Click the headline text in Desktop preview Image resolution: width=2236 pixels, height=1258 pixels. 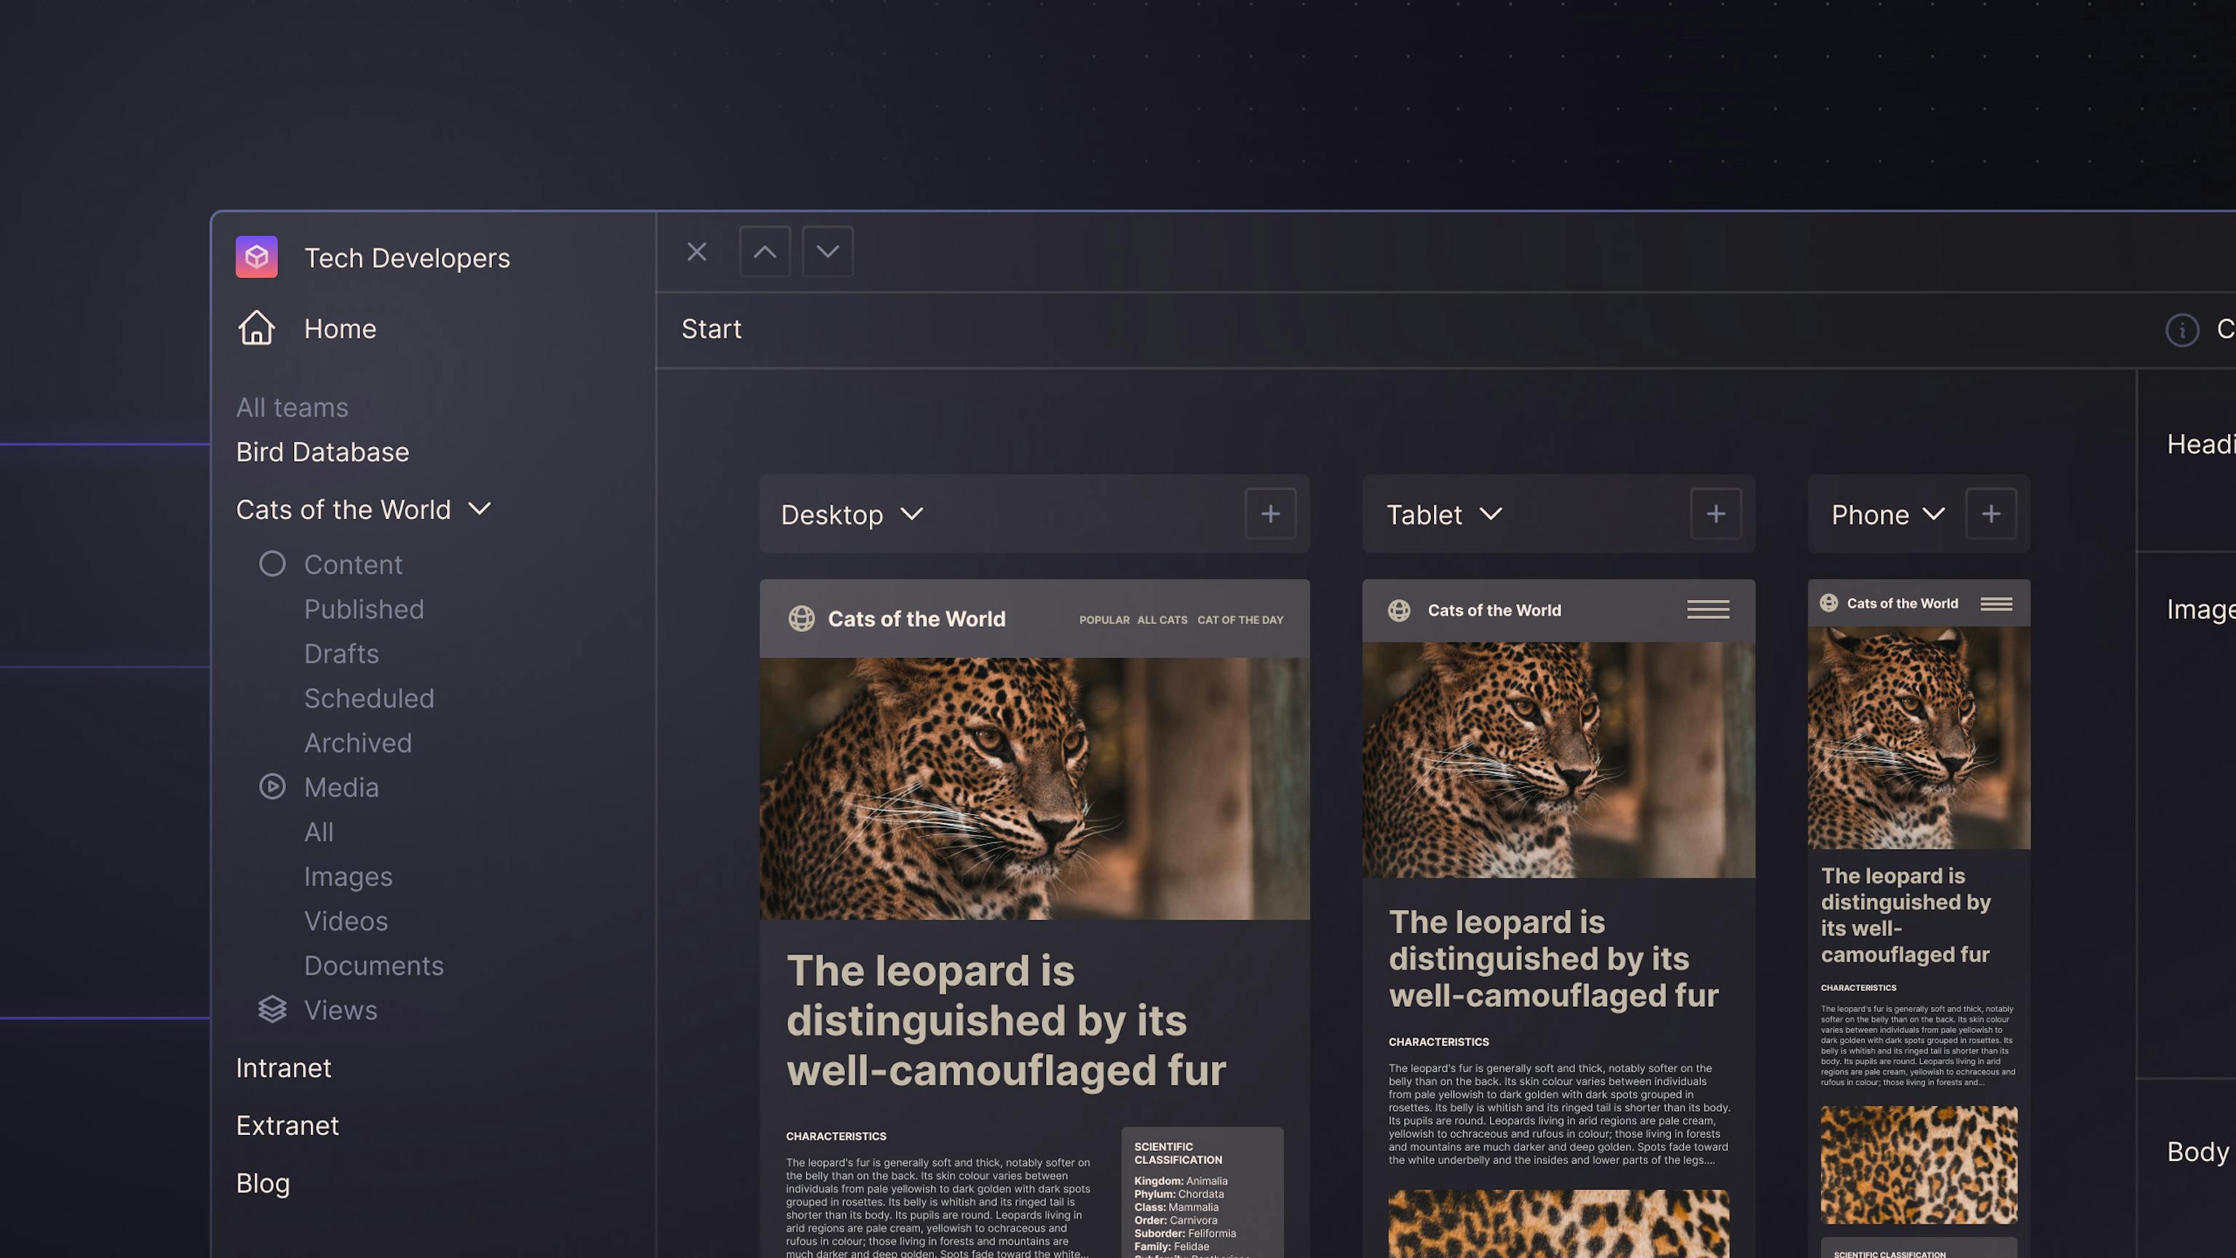click(1006, 1020)
